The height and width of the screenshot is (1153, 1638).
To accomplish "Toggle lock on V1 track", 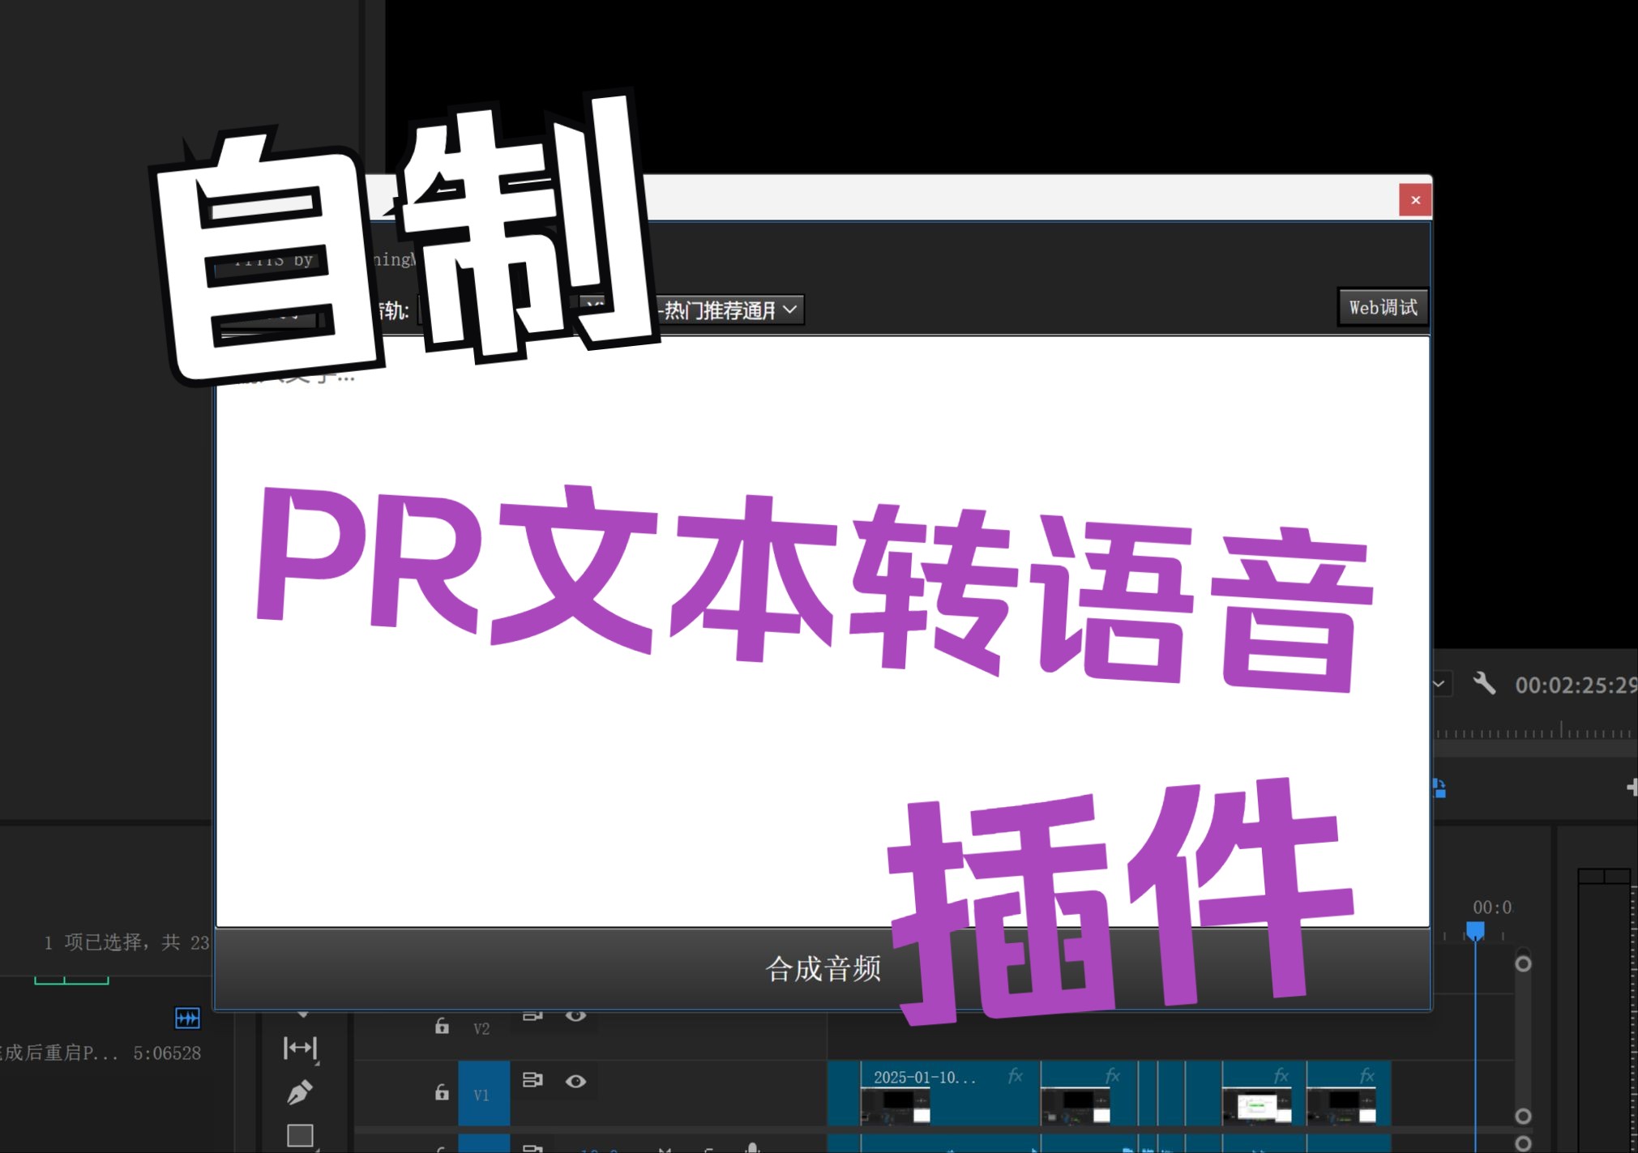I will (x=442, y=1092).
